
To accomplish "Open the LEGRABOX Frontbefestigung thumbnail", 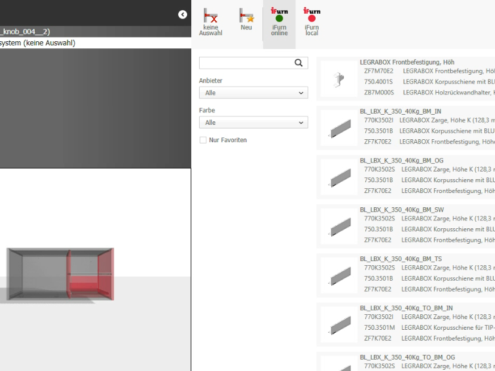I will coord(339,79).
